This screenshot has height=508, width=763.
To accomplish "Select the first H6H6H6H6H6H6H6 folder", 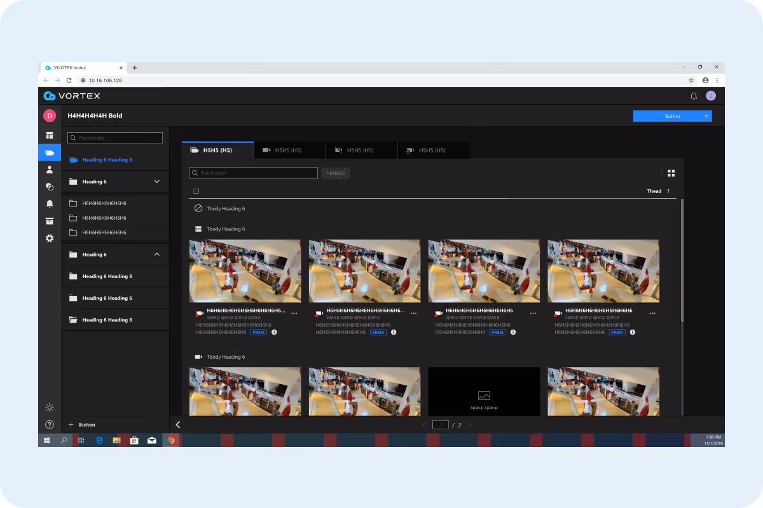I will click(x=115, y=203).
